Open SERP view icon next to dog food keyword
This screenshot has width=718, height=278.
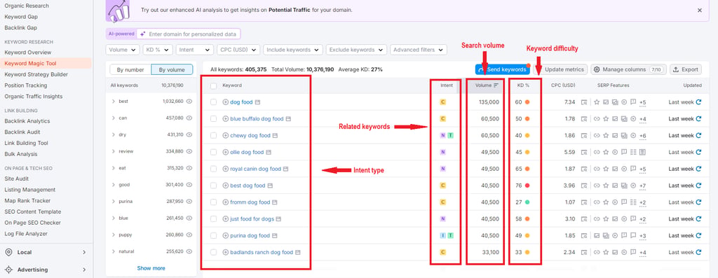(257, 102)
